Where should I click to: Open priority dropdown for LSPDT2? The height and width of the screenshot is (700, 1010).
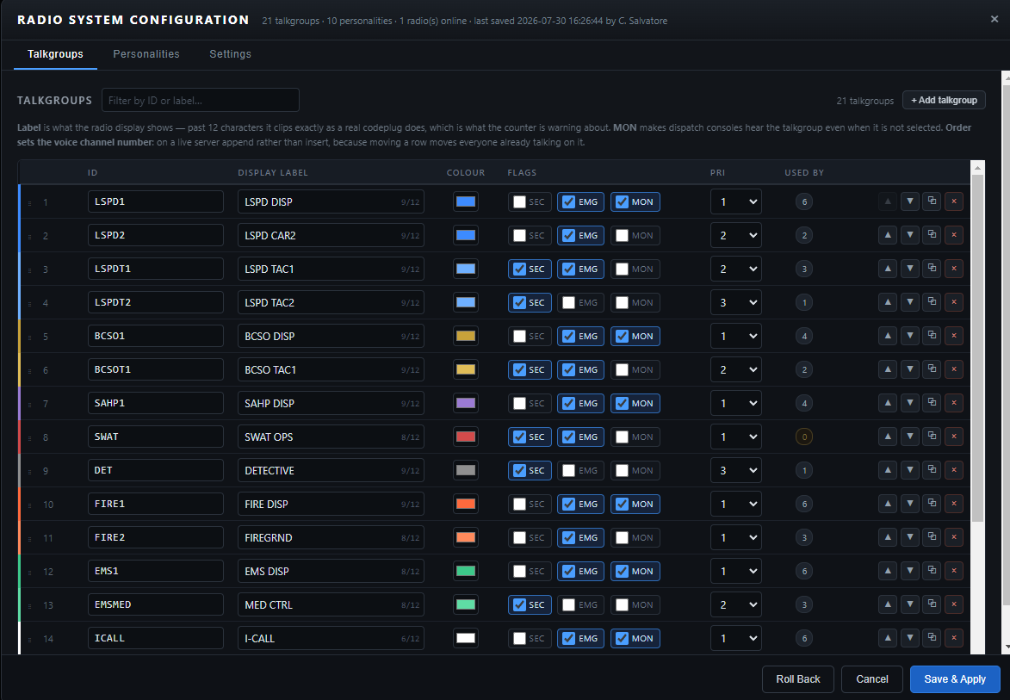[735, 302]
